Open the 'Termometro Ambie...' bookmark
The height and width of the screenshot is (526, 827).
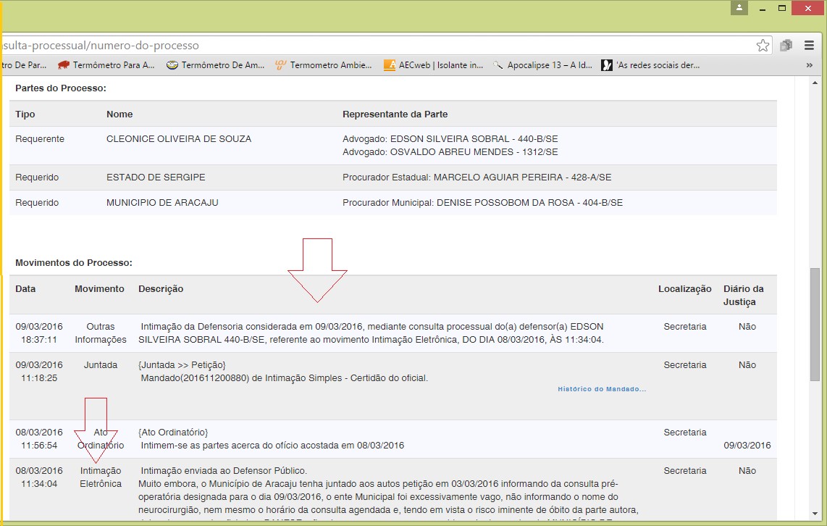click(x=323, y=65)
